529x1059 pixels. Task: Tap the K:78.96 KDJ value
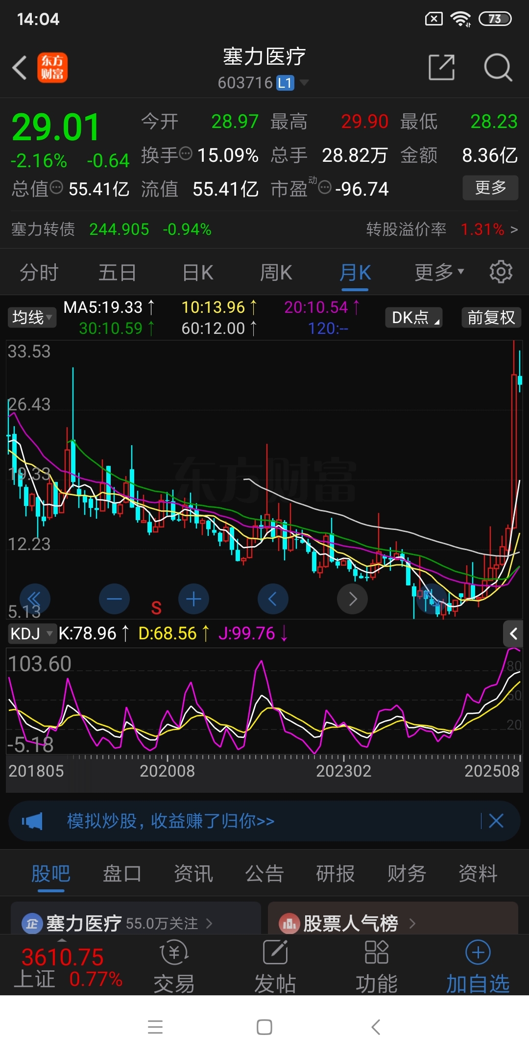[x=94, y=633]
